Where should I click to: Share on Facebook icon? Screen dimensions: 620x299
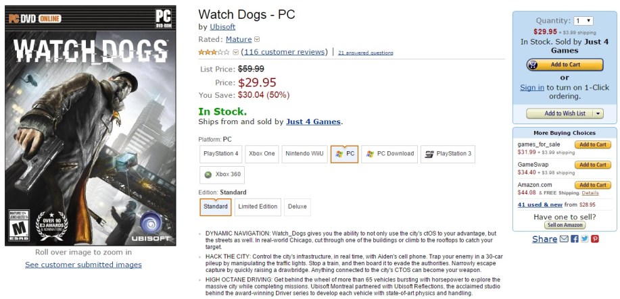[x=574, y=239]
